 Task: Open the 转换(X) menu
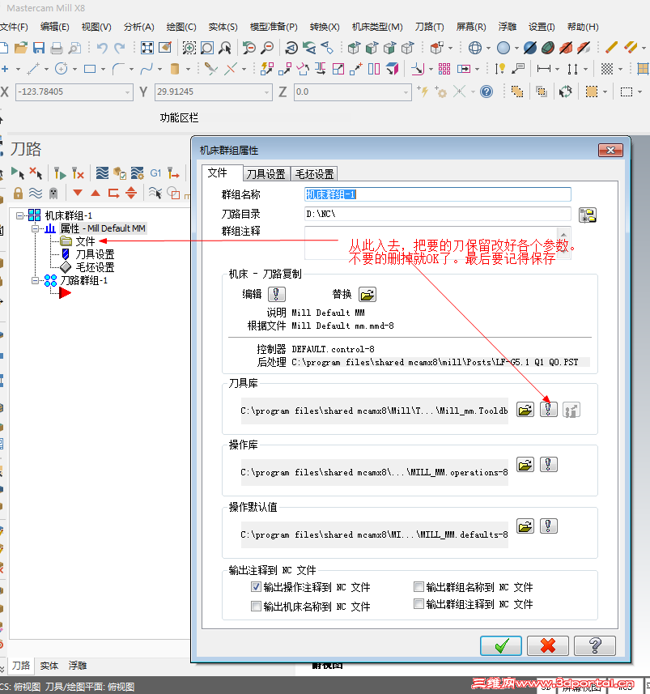point(325,27)
